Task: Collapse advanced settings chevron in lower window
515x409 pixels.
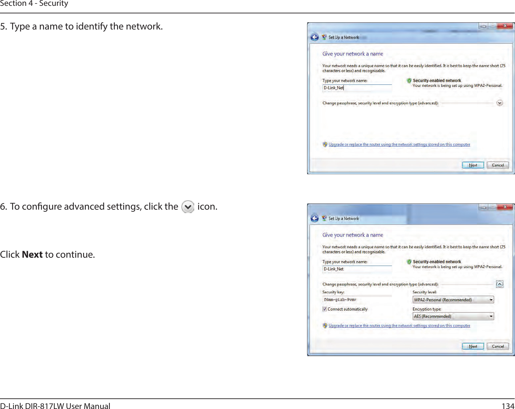Action: pyautogui.click(x=500, y=284)
